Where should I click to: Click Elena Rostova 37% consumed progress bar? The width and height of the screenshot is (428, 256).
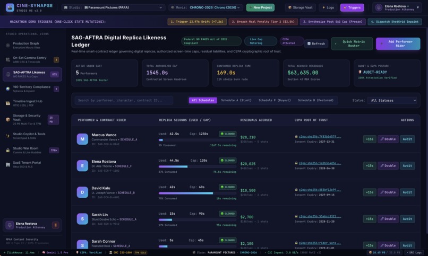198,166
